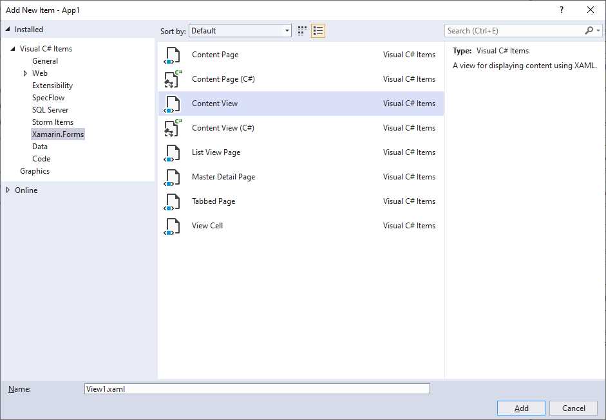Viewport: 606px width, 420px height.
Task: Select the Graphics category
Action: point(35,170)
